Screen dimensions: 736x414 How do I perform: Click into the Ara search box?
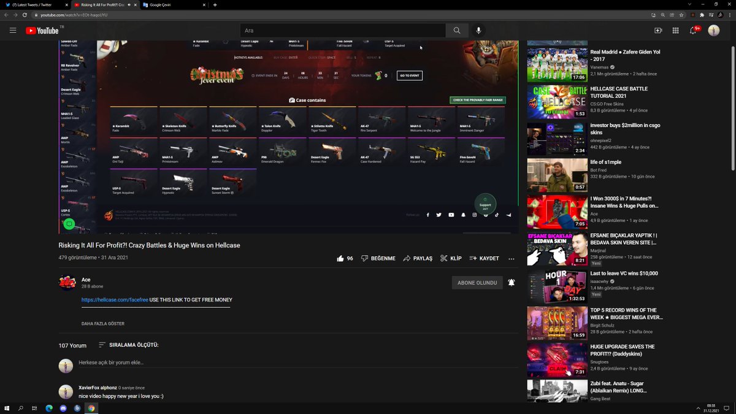343,30
